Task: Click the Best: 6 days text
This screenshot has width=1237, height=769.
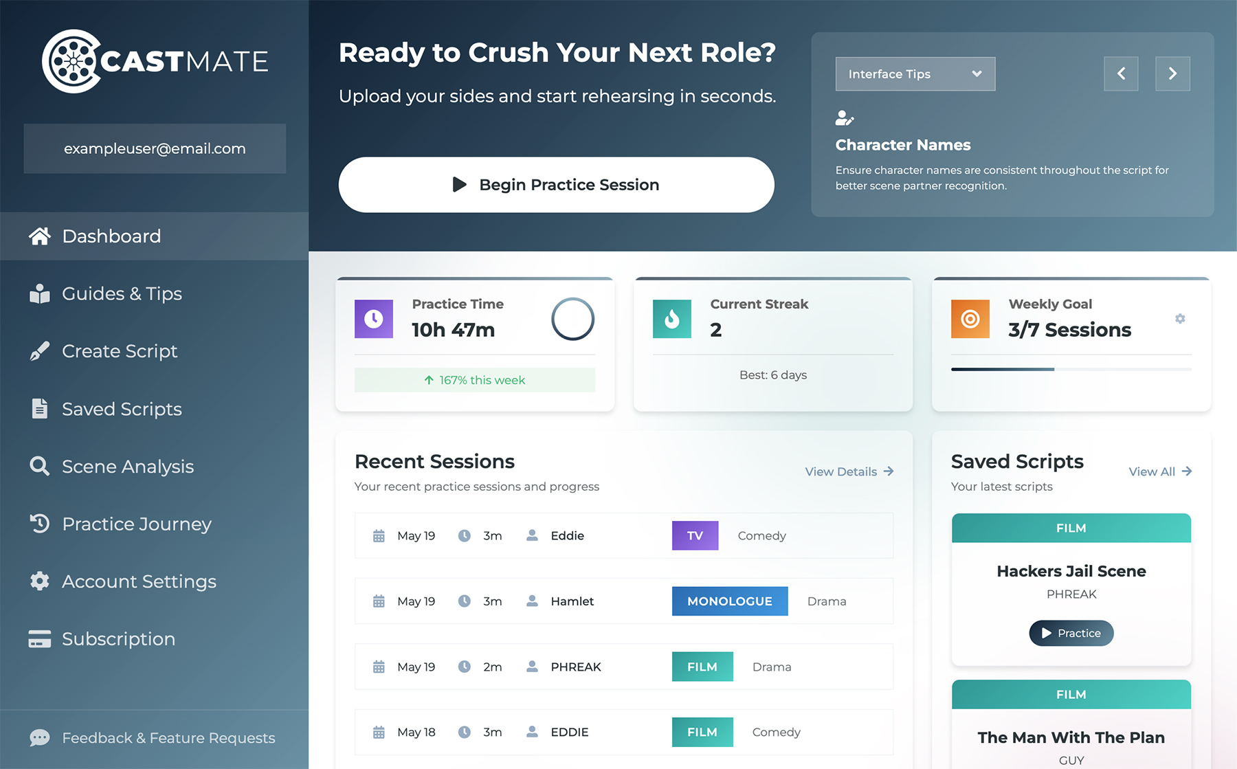Action: tap(773, 375)
